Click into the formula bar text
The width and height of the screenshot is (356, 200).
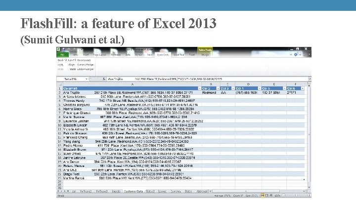click(x=207, y=79)
